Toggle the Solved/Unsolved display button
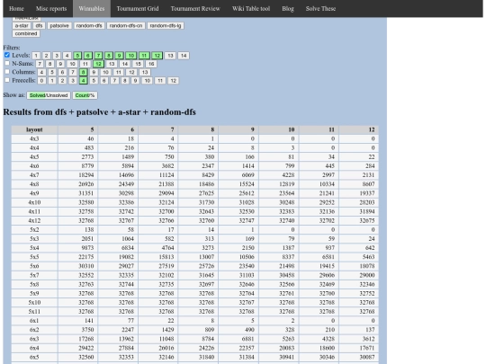486x364 pixels. coord(49,95)
